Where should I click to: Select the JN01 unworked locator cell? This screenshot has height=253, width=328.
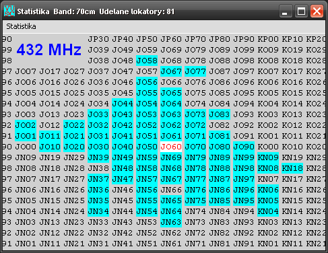tap(26, 244)
